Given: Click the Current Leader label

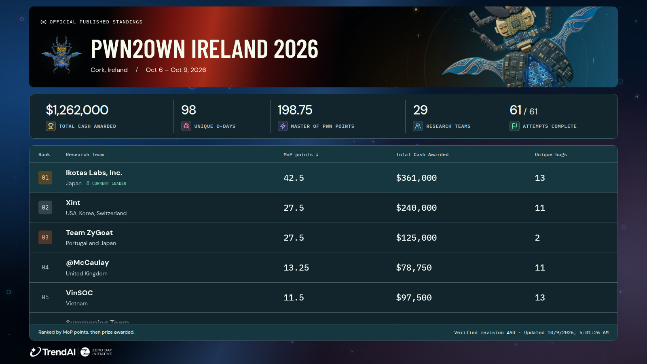Looking at the screenshot, I should click(109, 184).
